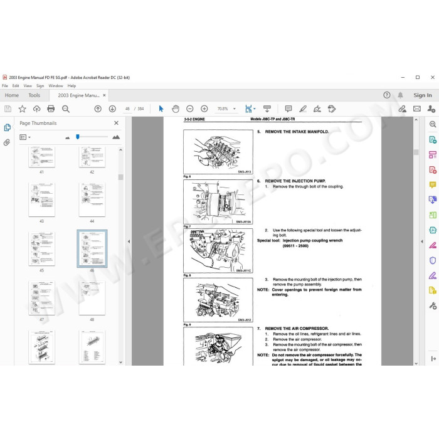Open the Edit menu
Image resolution: width=439 pixels, height=439 pixels.
(16, 86)
